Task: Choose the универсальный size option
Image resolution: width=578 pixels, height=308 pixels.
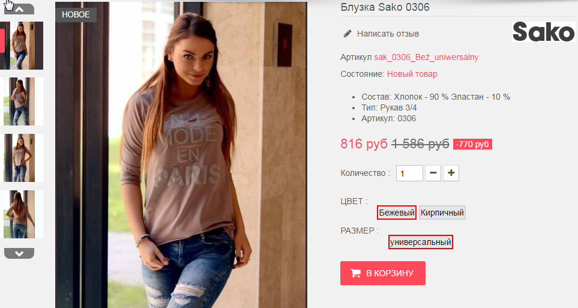Action: tap(421, 242)
